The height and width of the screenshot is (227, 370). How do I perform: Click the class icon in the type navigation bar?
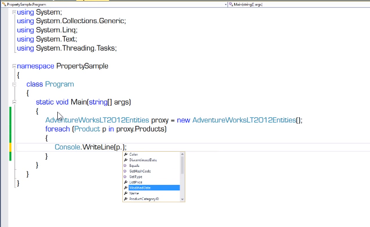[4, 4]
